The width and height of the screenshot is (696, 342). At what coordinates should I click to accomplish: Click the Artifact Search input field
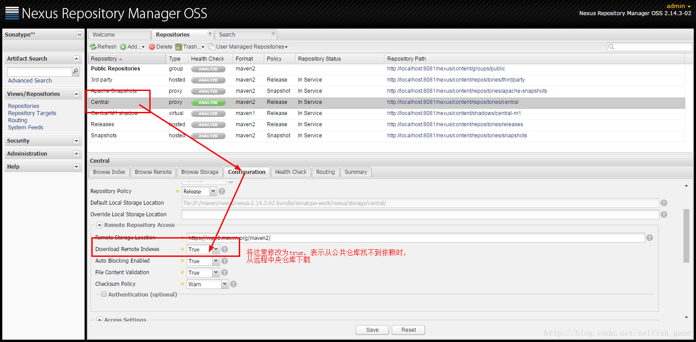pyautogui.click(x=40, y=71)
